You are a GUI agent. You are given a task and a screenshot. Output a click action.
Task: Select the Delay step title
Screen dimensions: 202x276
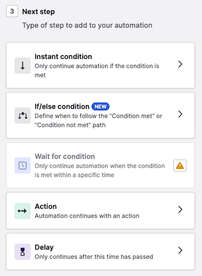44,247
